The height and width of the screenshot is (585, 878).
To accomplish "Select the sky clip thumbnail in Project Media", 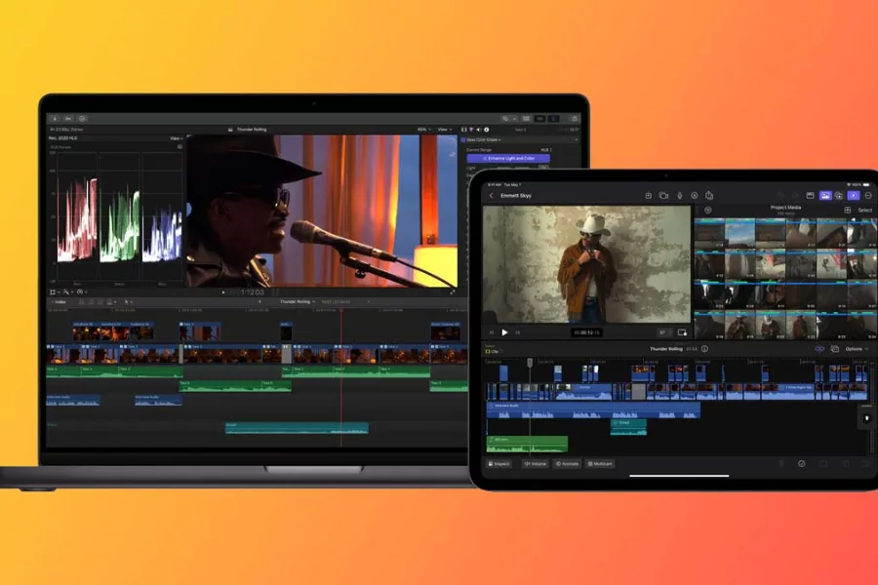I will 739,233.
